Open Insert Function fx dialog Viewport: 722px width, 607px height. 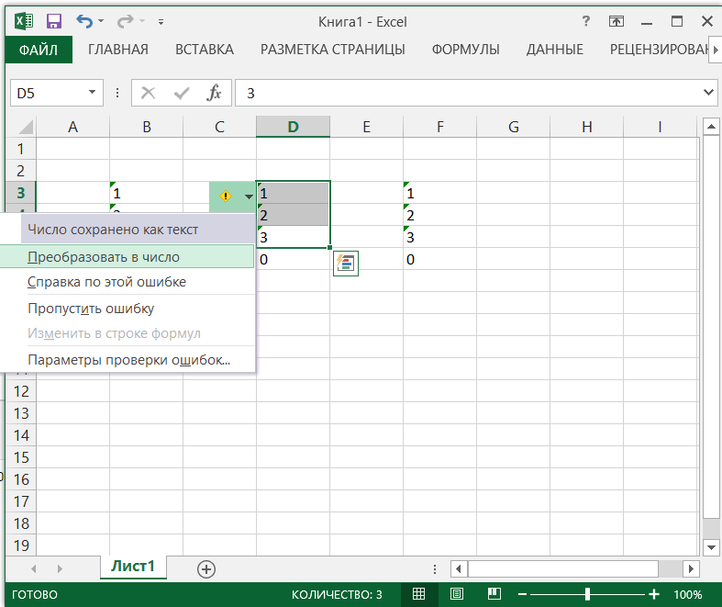point(214,93)
